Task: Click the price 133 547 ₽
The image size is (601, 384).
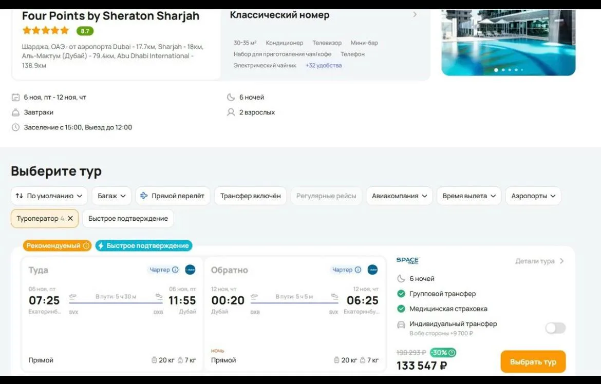Action: (422, 366)
